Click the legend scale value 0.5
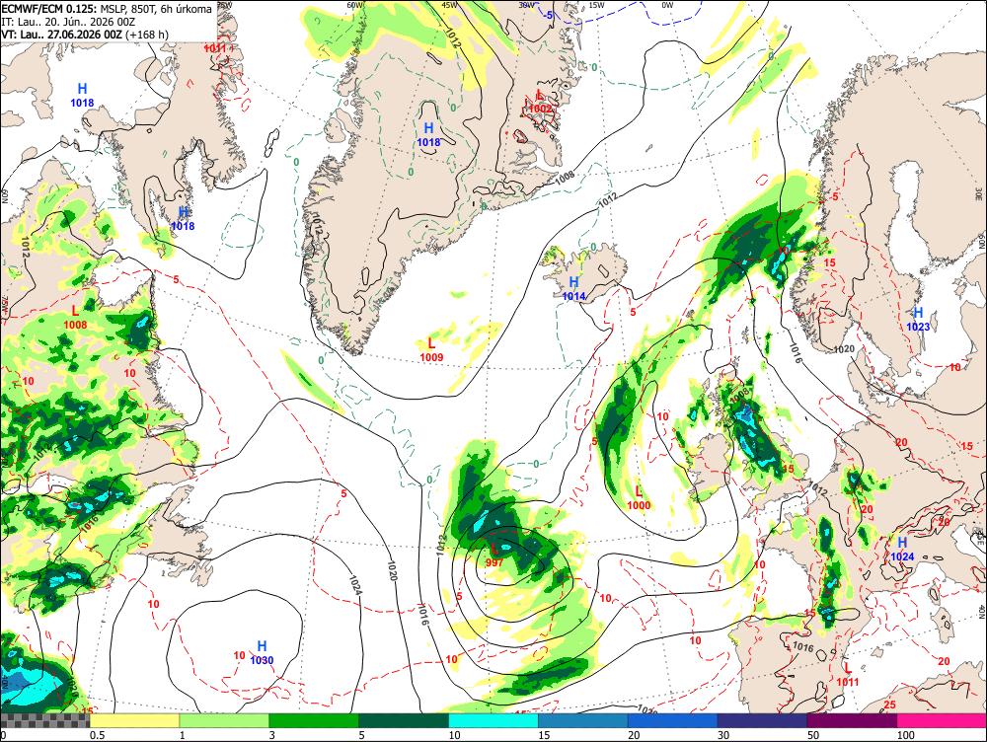This screenshot has height=742, width=987. (x=97, y=735)
